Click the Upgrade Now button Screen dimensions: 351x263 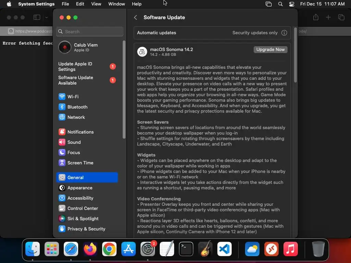270,50
